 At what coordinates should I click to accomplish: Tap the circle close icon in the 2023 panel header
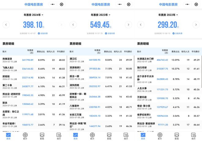click(x=129, y=4)
